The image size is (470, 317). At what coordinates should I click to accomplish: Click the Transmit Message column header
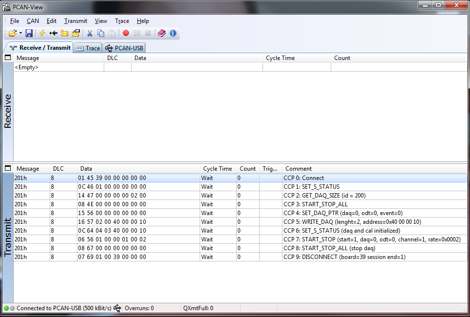click(x=32, y=169)
